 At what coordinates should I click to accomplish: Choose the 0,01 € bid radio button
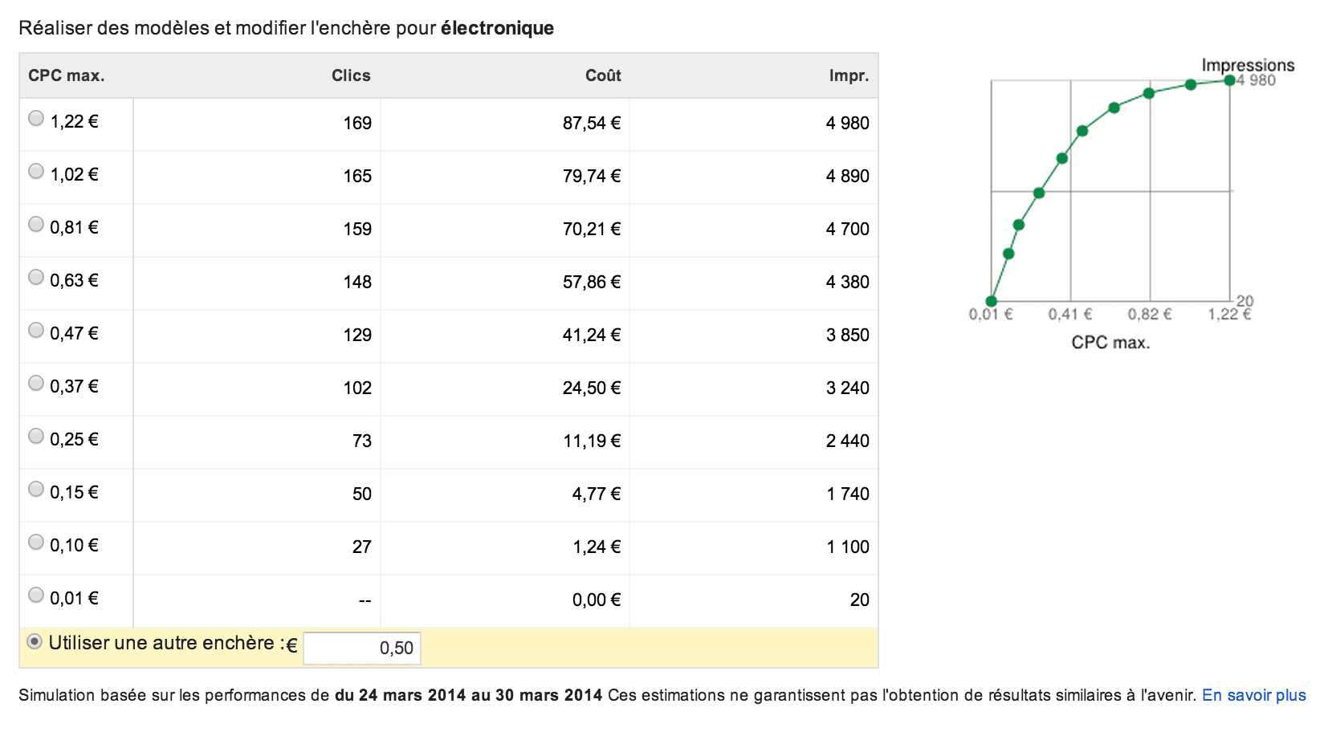(36, 596)
